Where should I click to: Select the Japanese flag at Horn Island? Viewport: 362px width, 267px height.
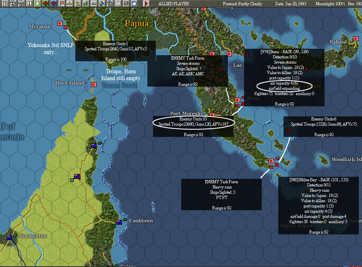pyautogui.click(x=94, y=85)
